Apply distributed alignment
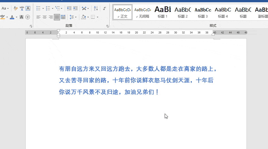The width and height of the screenshot is (268, 149). tap(63, 17)
